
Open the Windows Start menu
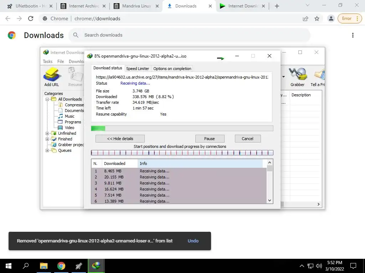(x=9, y=266)
